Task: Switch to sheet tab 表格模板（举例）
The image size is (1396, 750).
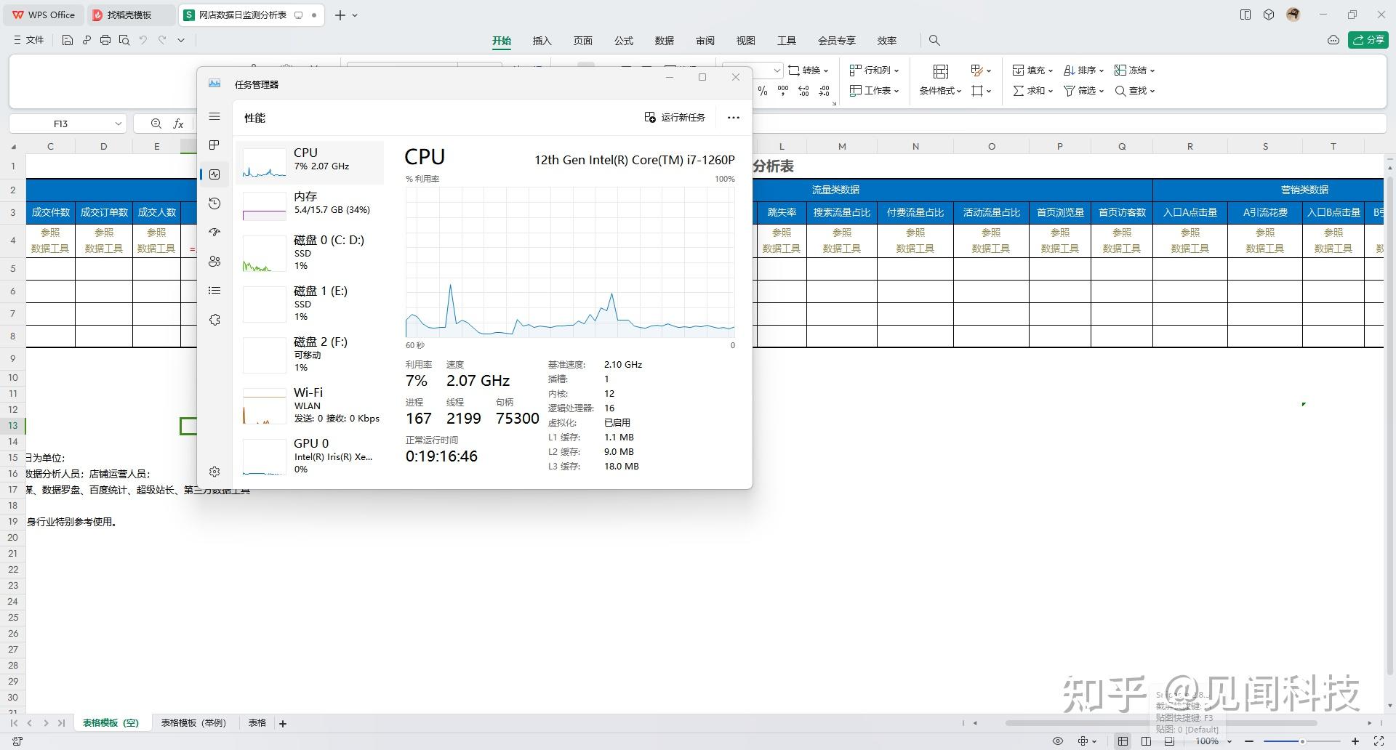Action: (193, 723)
